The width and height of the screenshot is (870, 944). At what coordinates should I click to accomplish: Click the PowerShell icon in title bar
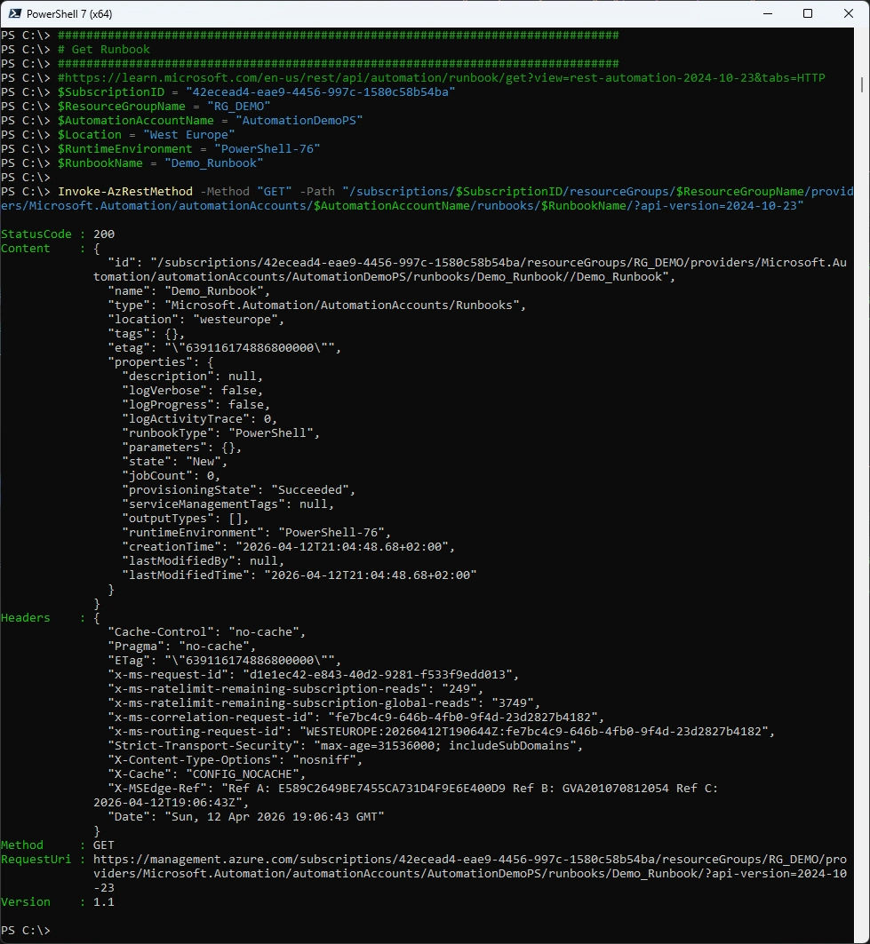[x=13, y=14]
